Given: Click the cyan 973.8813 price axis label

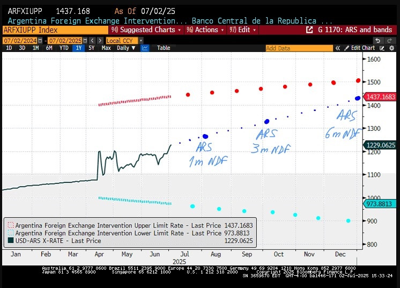Looking at the screenshot, I should [x=379, y=204].
